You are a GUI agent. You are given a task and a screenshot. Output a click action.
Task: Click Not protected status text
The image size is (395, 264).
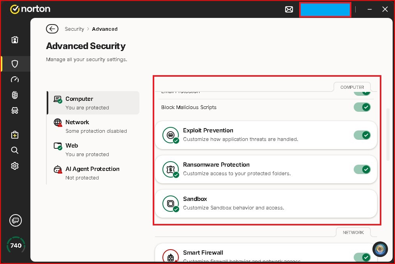coord(82,178)
